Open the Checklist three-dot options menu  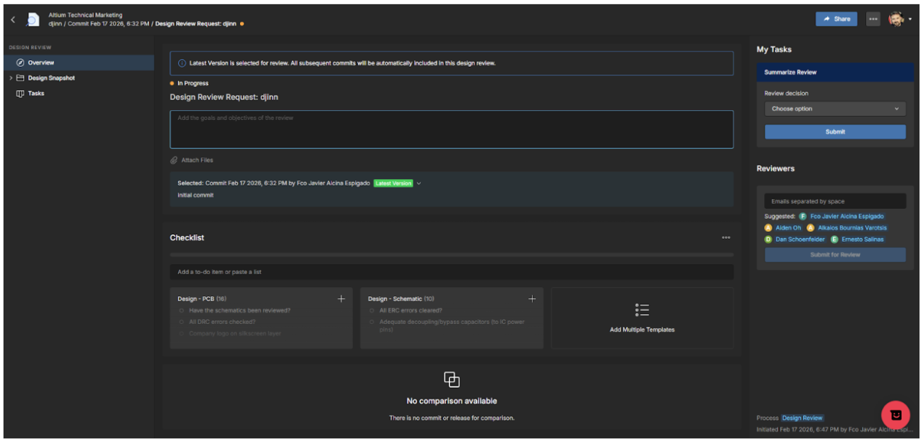coord(726,238)
